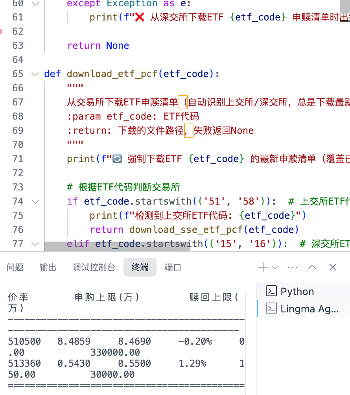
Task: Collapse the except block at line 60
Action: [35, 4]
